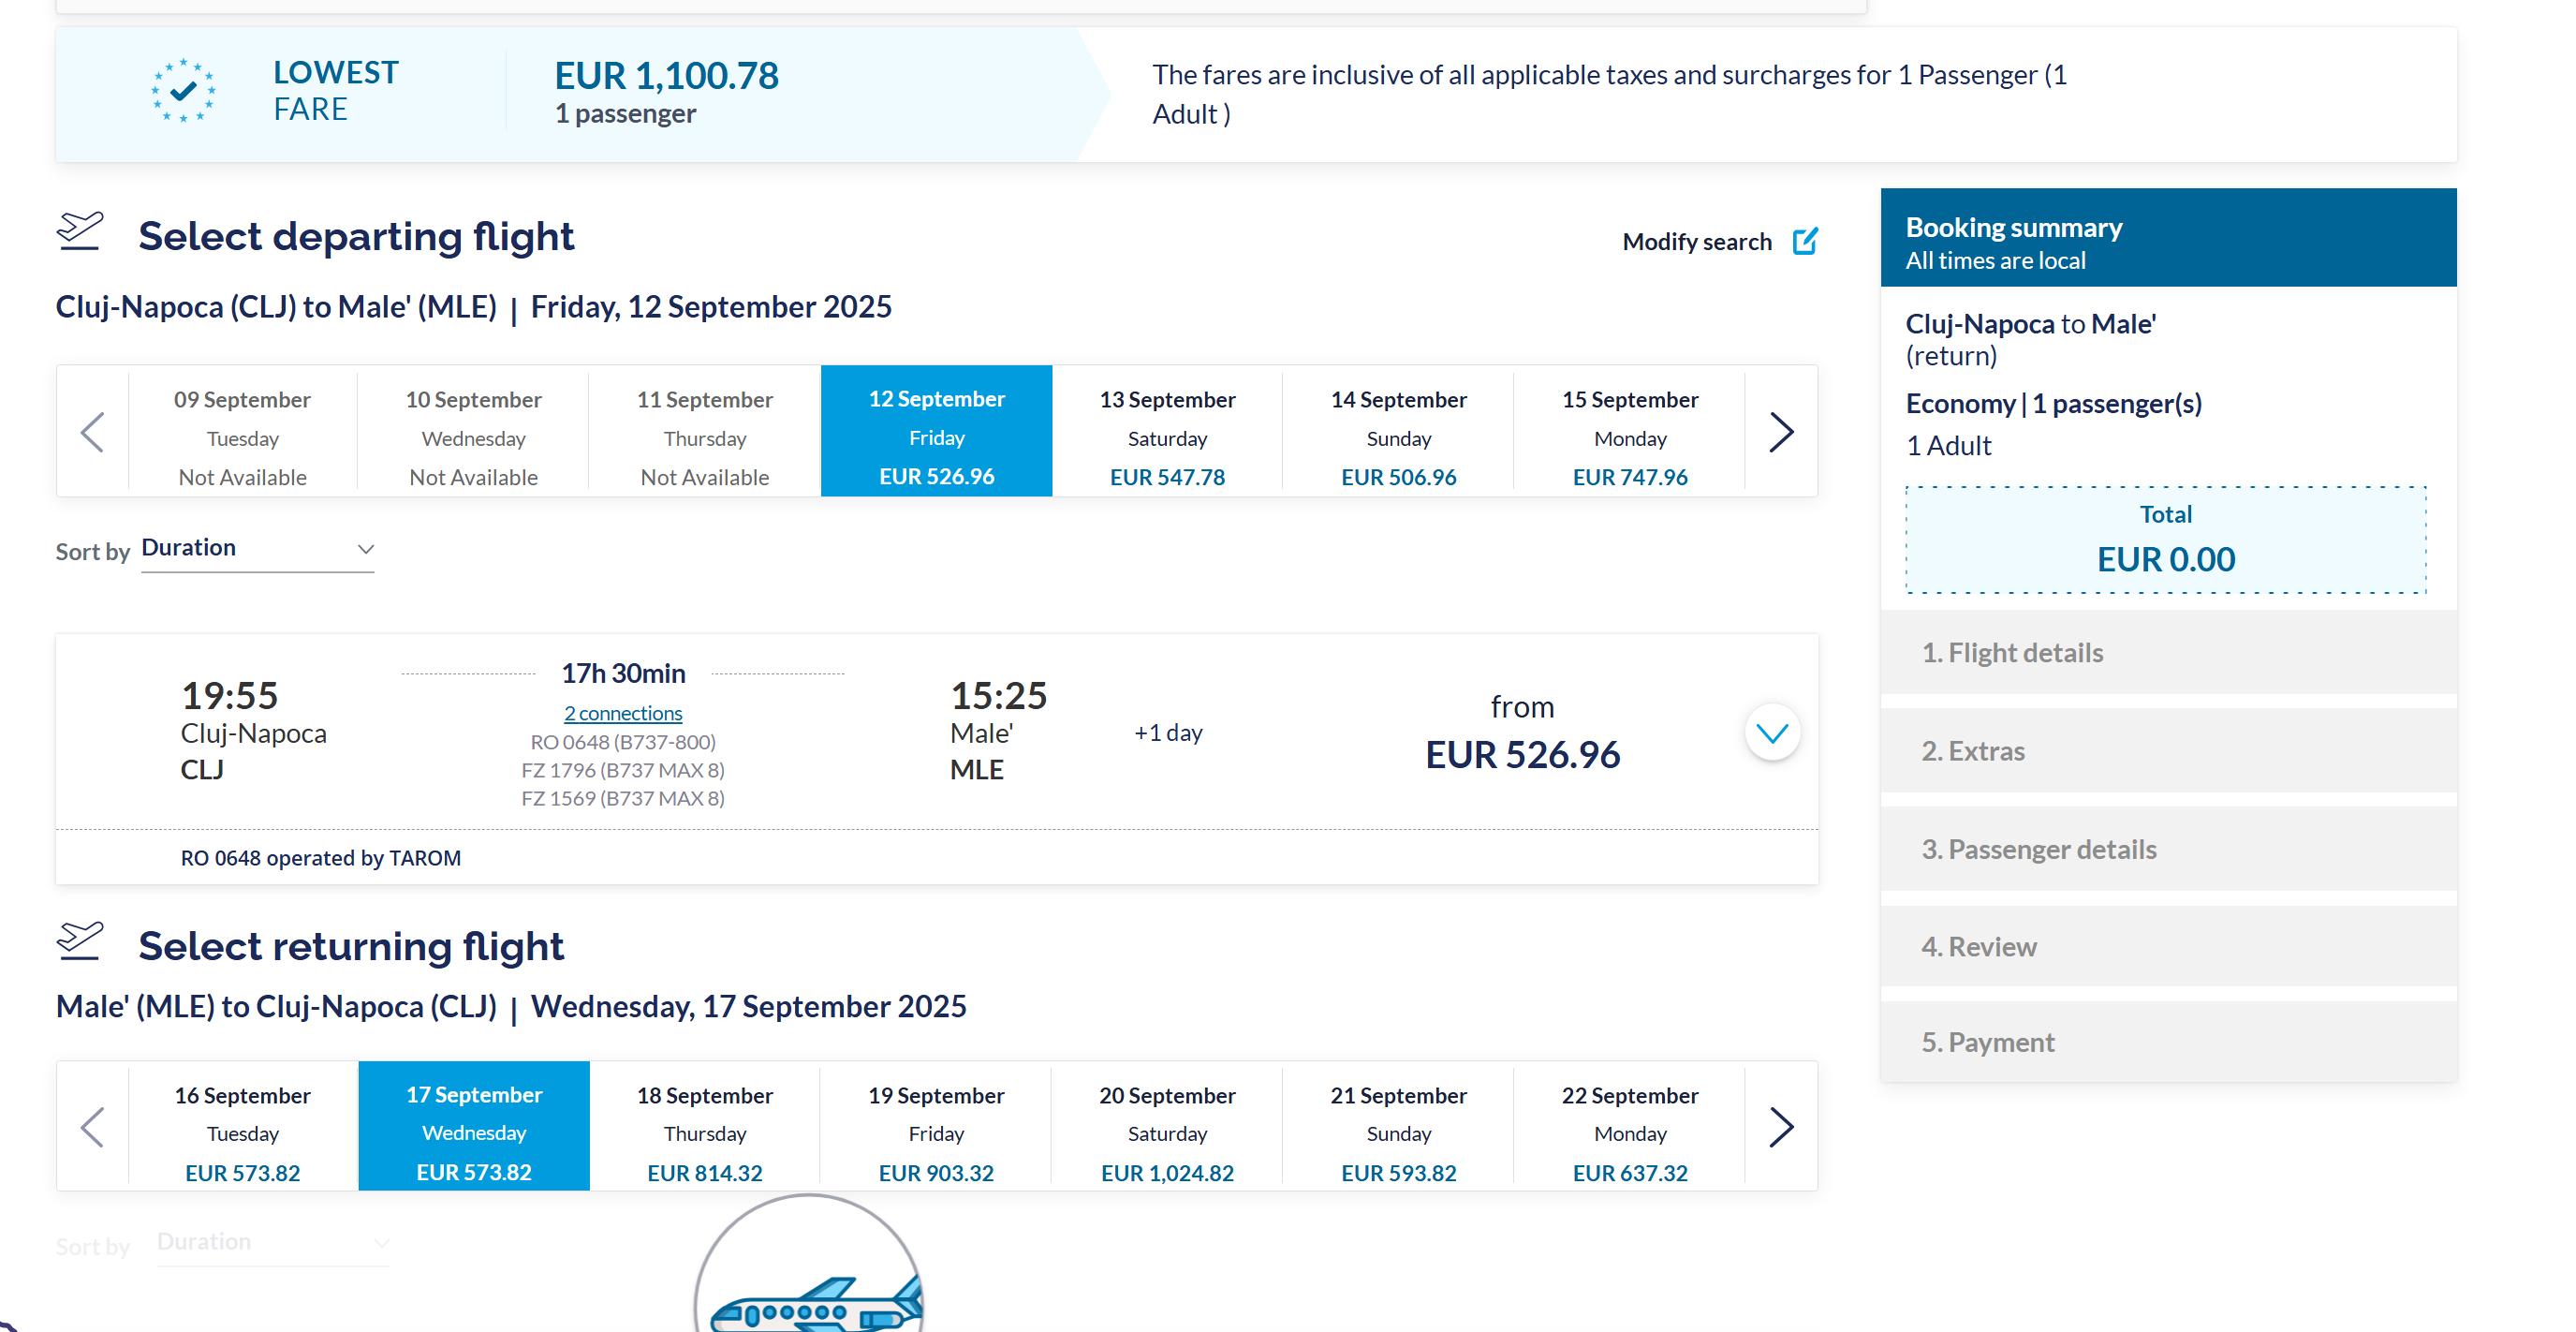The height and width of the screenshot is (1332, 2576).
Task: Show earlier returning dates with left arrow
Action: (92, 1127)
